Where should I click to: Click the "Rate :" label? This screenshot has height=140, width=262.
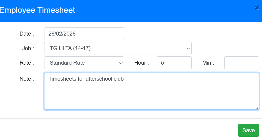27,63
